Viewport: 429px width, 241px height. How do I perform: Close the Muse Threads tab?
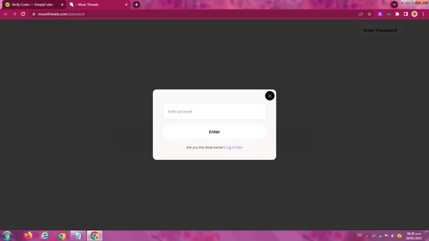(126, 5)
